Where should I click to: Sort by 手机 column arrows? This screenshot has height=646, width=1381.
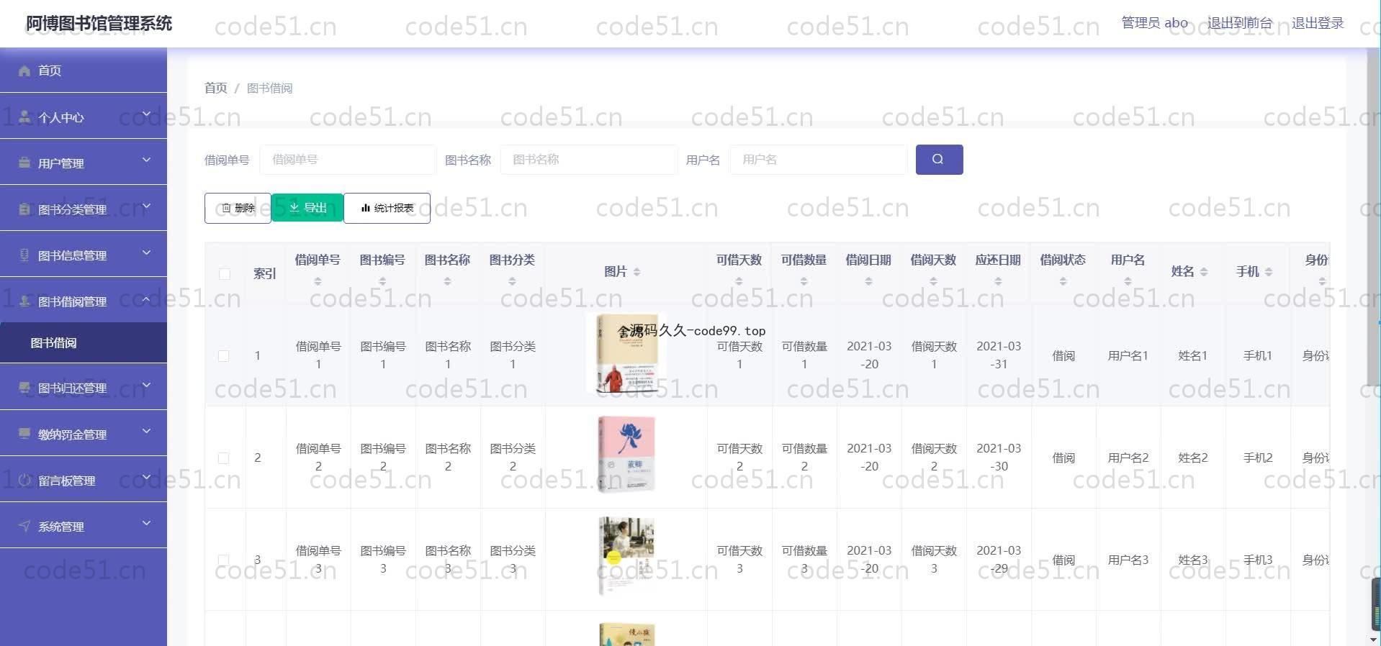1269,272
